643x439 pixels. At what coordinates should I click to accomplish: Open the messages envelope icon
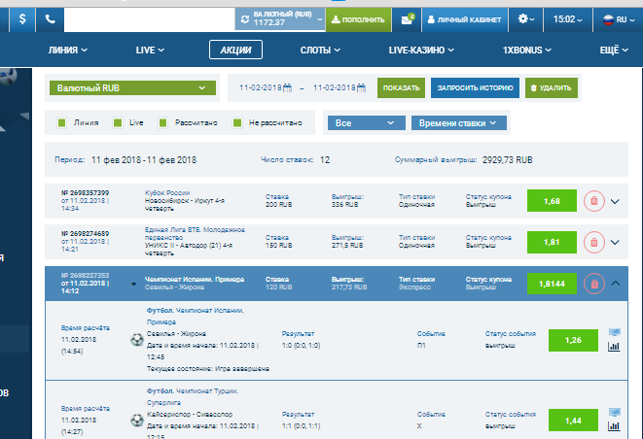pos(409,18)
